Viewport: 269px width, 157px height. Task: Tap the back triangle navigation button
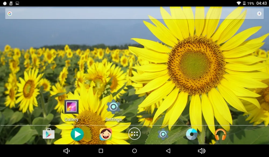pyautogui.click(x=168, y=151)
